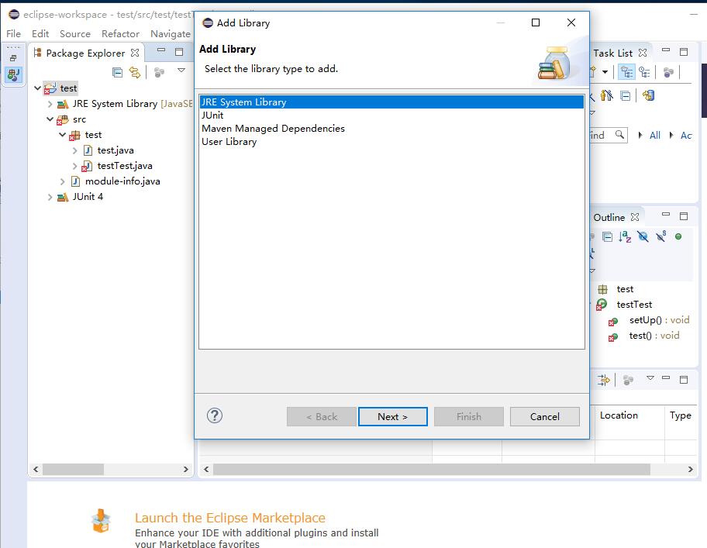This screenshot has height=548, width=707.
Task: Select JRE System Library in list
Action: [x=391, y=102]
